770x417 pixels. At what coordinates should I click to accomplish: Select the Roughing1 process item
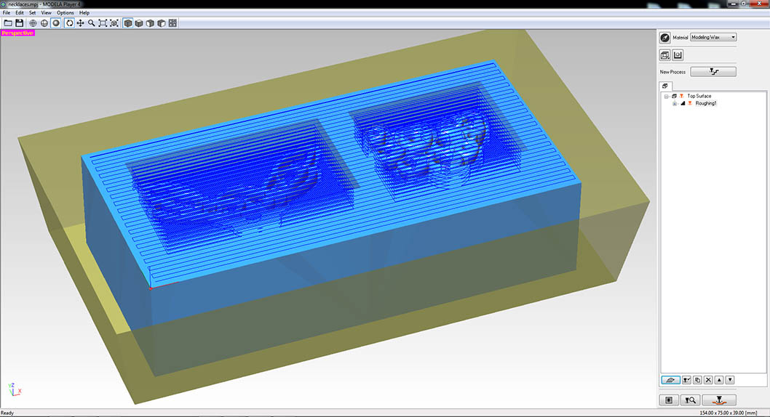coord(706,103)
